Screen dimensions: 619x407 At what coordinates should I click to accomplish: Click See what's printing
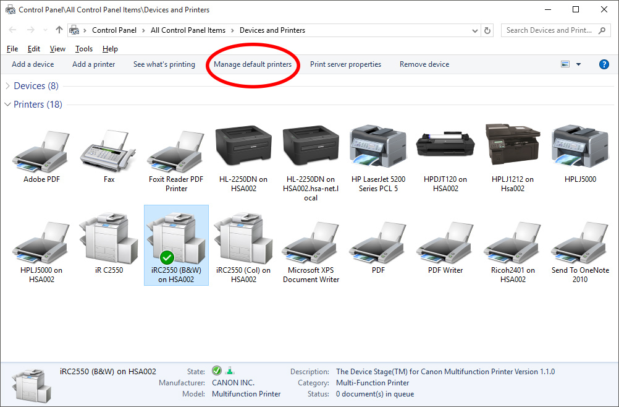tap(164, 64)
